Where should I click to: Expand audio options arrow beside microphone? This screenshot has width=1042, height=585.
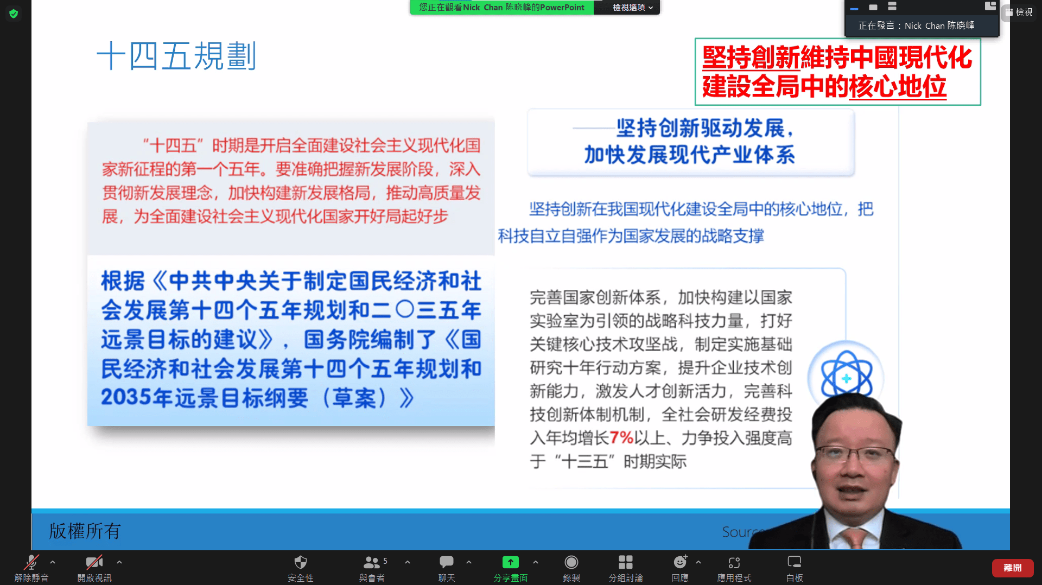pyautogui.click(x=53, y=562)
